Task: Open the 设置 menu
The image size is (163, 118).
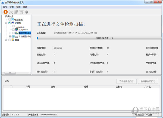Action: [12, 7]
